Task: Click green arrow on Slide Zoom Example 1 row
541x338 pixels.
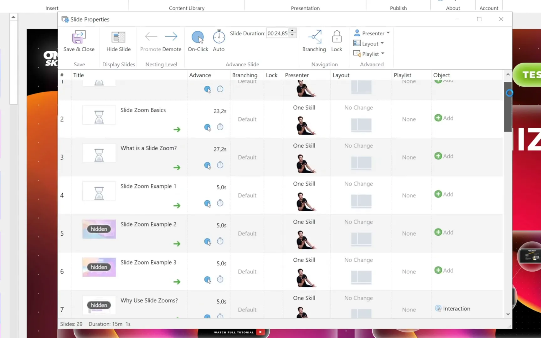Action: point(177,206)
